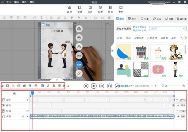Pick the tiger image thumbnail
The image size is (188, 132).
point(175,52)
